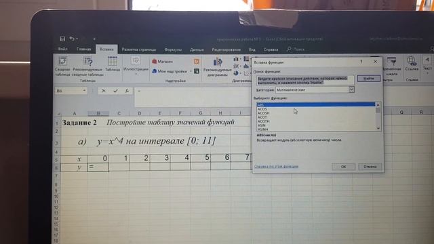
Task: Select ACOSH in the function list
Action: 316,113
